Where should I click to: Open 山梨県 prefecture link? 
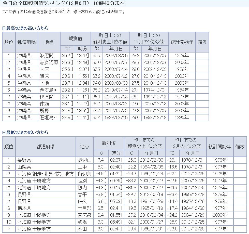pos(24,167)
